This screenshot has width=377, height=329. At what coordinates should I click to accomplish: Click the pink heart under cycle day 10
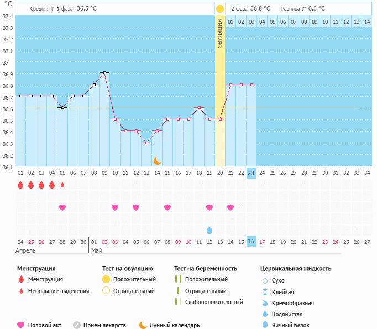coord(115,207)
